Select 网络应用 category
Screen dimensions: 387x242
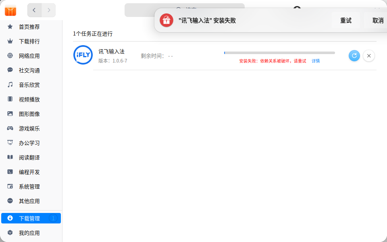coord(31,56)
